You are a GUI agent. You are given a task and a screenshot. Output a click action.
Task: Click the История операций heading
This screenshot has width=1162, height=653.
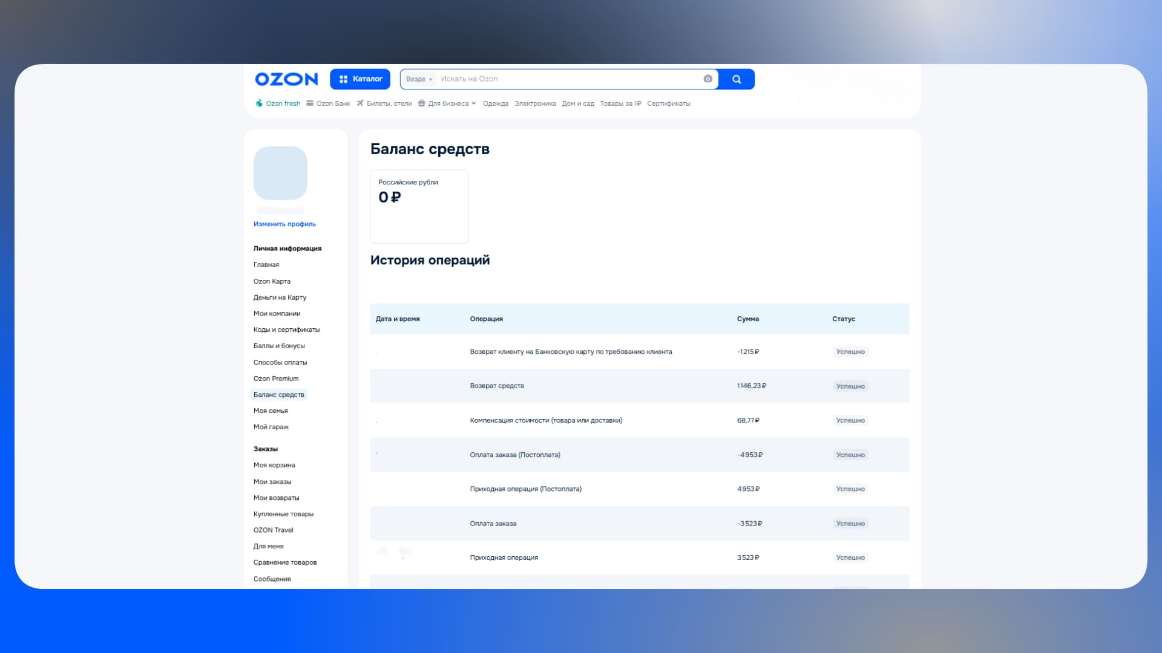click(x=430, y=261)
